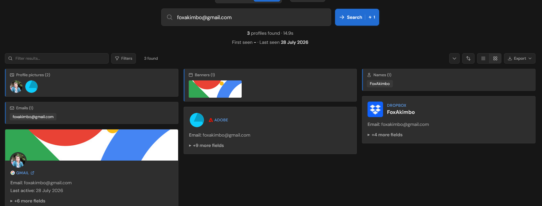Image resolution: width=542 pixels, height=206 pixels.
Task: Click the Profile pictures section icon
Action: 12,75
